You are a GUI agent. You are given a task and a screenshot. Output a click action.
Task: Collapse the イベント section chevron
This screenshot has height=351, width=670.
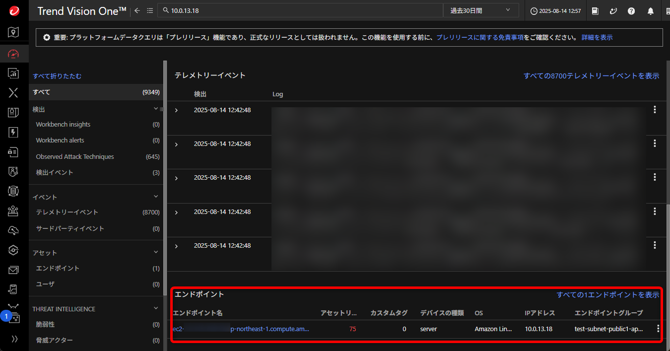click(x=156, y=197)
